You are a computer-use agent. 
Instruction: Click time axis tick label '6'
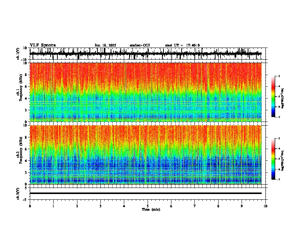(171, 206)
